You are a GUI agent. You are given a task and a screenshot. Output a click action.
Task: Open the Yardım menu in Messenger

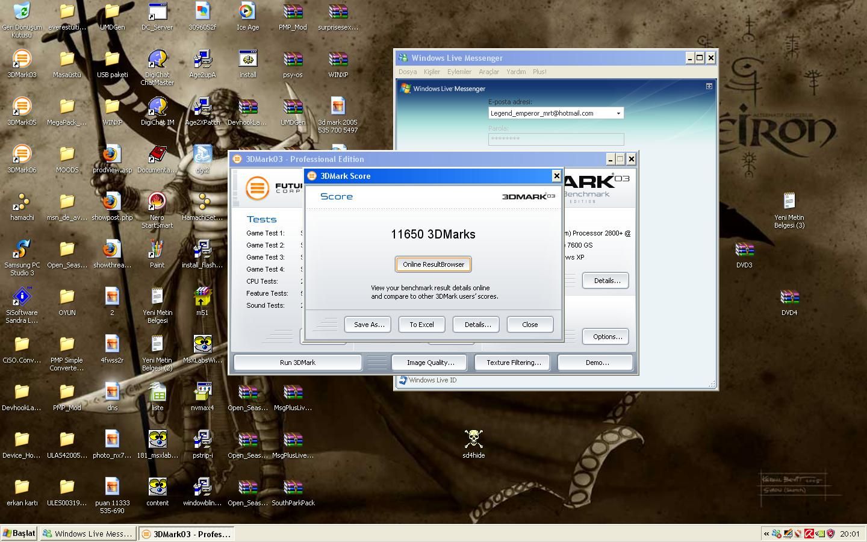[516, 72]
